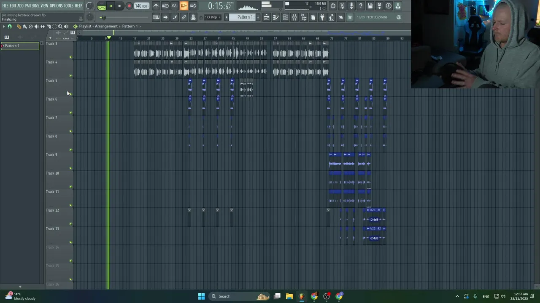The image size is (540, 303).
Task: Open Windows Start button
Action: point(201,296)
